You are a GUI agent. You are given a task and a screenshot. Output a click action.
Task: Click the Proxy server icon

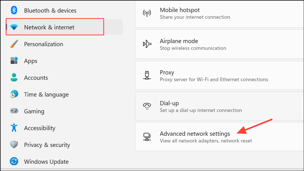[147, 75]
